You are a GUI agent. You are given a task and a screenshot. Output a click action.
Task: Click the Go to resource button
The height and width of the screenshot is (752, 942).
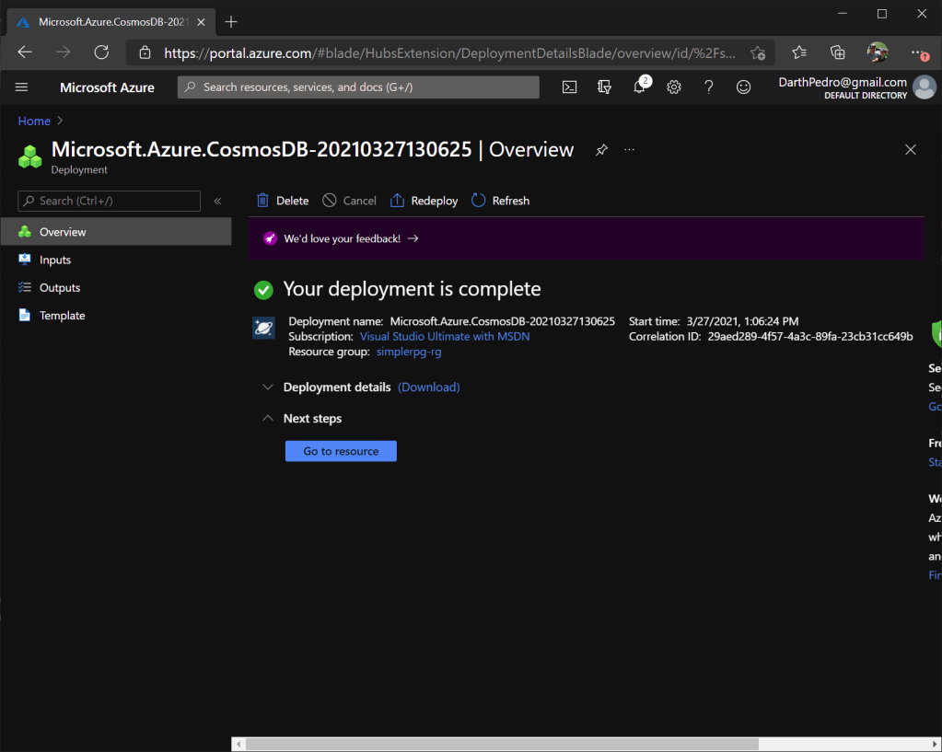click(x=341, y=451)
